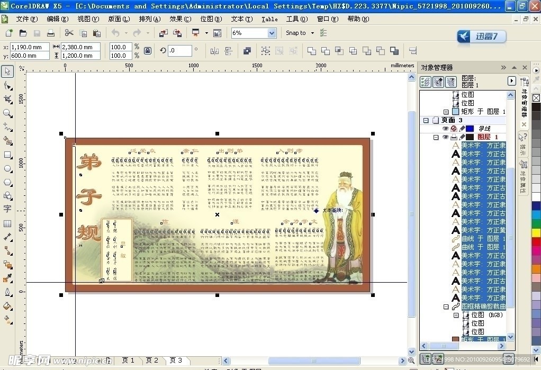Toggle visibility of the 导线 guides layer
Viewport: 541px width, 370px height.
pyautogui.click(x=445, y=129)
